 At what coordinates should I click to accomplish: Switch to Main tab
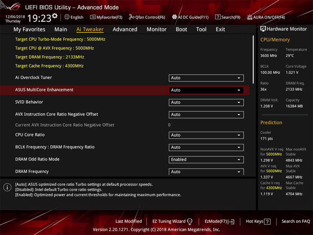[x=61, y=30]
